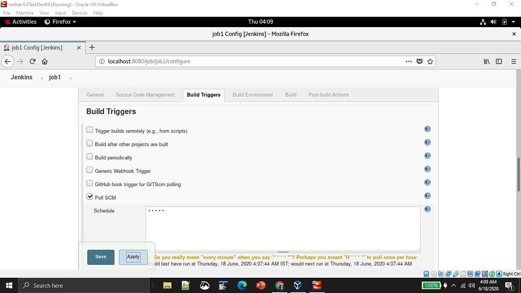
Task: Open help for GitHub hook trigger
Action: click(427, 182)
